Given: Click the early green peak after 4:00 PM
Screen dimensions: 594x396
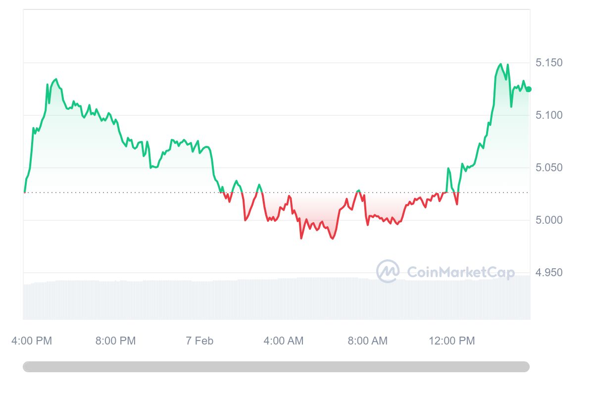Looking at the screenshot, I should tap(56, 79).
